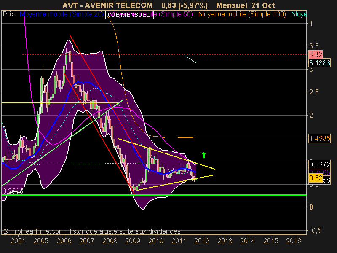
Task: Click the 2013 year on time axis
Action: pos(225,241)
